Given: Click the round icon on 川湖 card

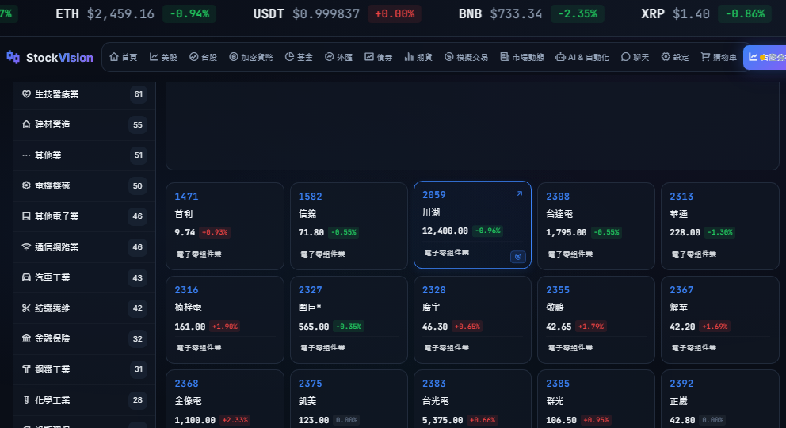Looking at the screenshot, I should tap(518, 257).
